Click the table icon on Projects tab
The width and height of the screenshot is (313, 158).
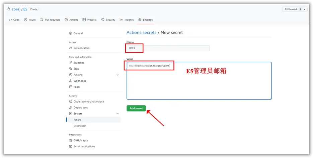click(84, 20)
